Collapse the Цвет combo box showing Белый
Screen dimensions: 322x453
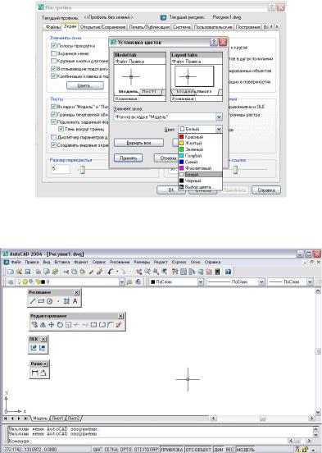tap(219, 129)
